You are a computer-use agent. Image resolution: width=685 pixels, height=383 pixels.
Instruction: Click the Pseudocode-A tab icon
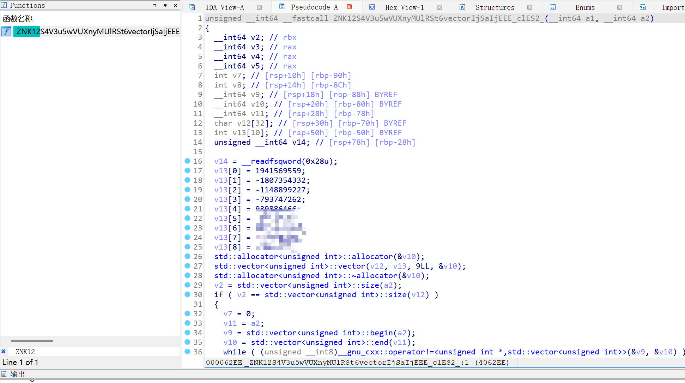click(x=282, y=7)
